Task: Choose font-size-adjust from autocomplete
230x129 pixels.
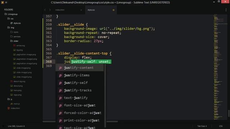Action: (79, 105)
